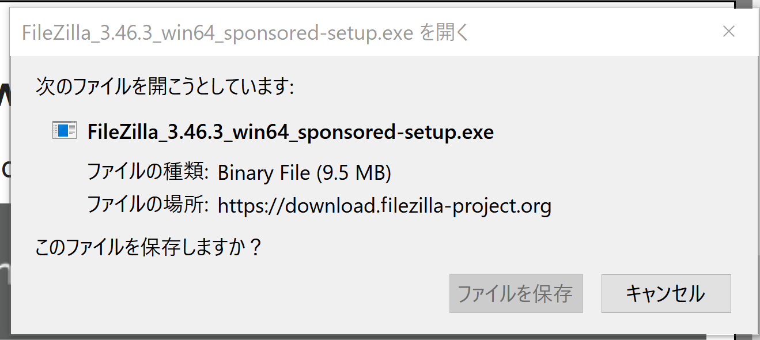Click the ファイルを保存 button
This screenshot has width=760, height=340.
[516, 294]
